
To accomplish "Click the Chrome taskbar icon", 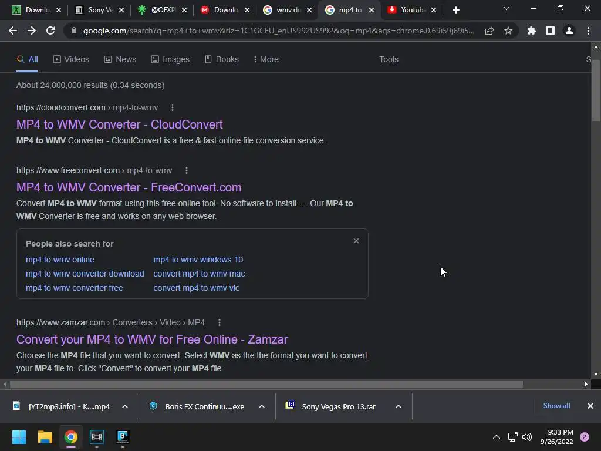I will (71, 437).
